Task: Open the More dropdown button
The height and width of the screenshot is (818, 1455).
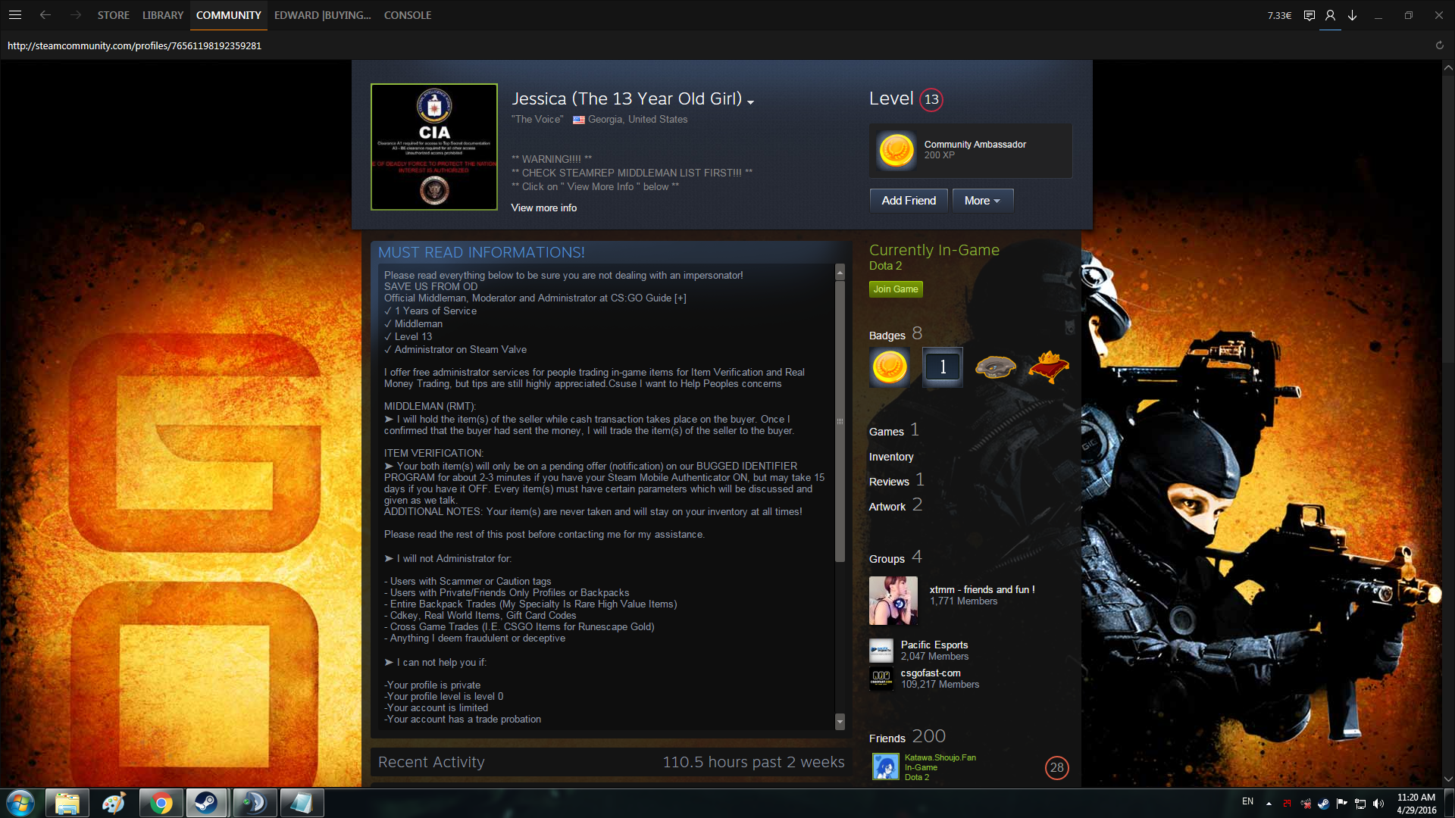Action: [982, 201]
